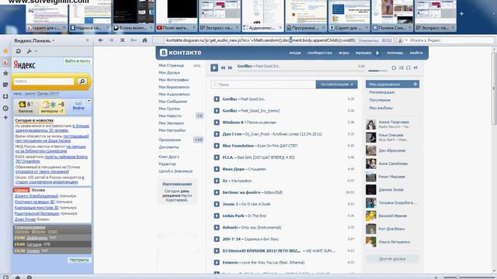Screen dimensions: 497x279
Task: Click browser forward arrow
Action: 111,40
